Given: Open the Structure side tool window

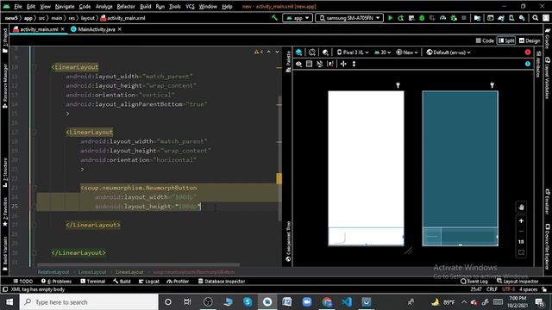Looking at the screenshot, I should click(x=5, y=172).
